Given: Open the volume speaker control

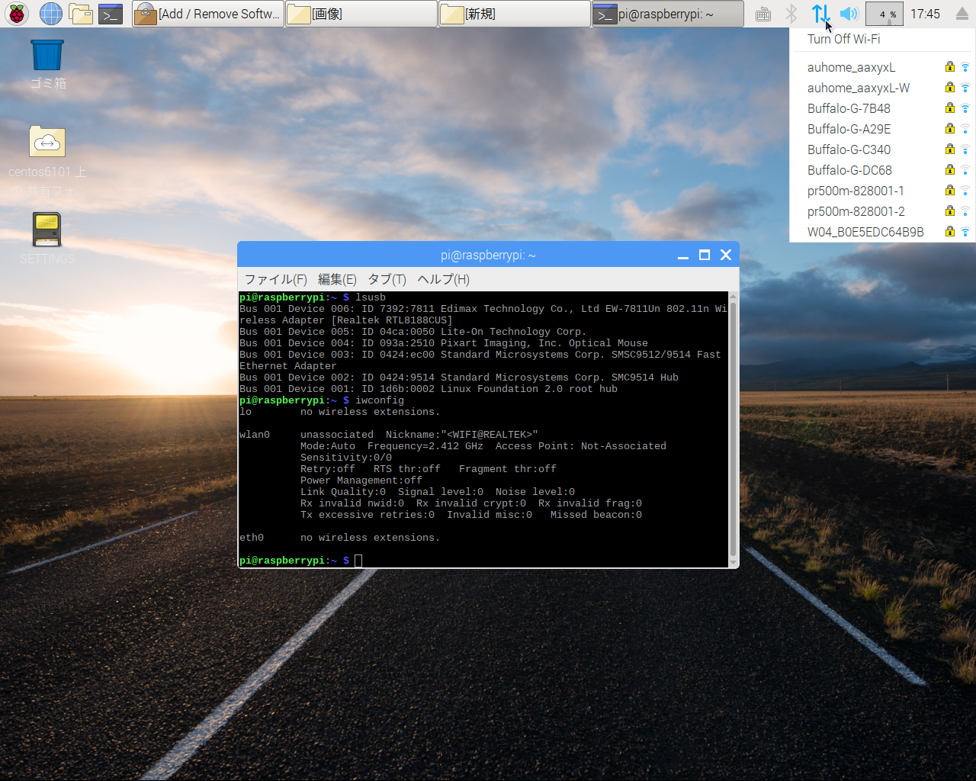Looking at the screenshot, I should point(848,14).
